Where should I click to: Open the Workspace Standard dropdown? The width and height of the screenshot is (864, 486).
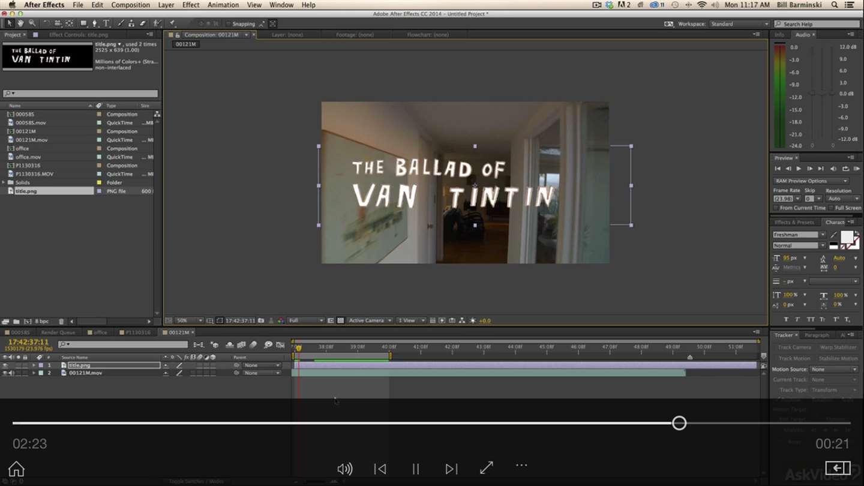739,24
